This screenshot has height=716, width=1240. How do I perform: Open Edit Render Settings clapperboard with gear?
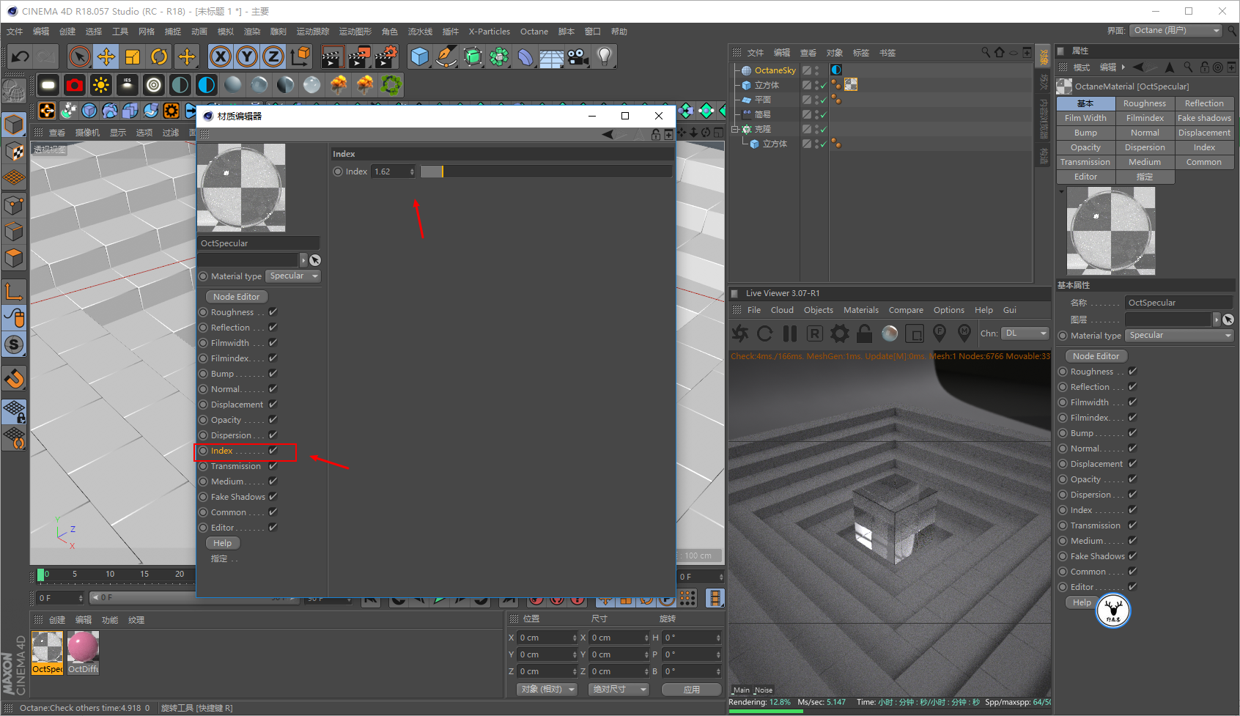pyautogui.click(x=385, y=56)
